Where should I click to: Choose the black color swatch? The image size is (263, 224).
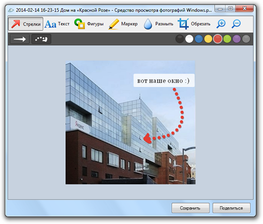[x=180, y=39]
